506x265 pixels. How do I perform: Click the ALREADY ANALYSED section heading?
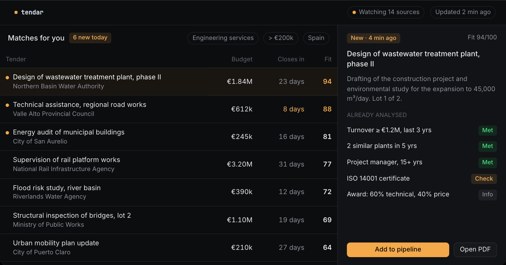pyautogui.click(x=377, y=115)
